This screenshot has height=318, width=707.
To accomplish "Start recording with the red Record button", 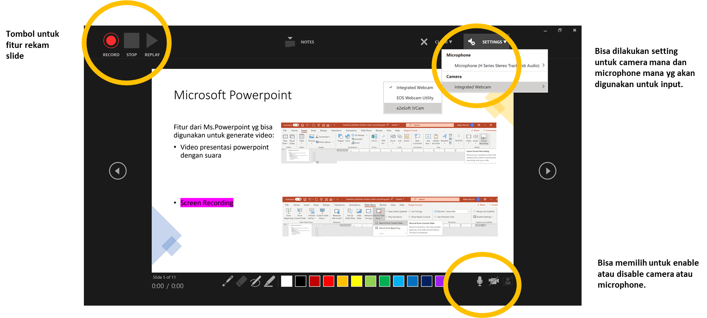I will 111,41.
